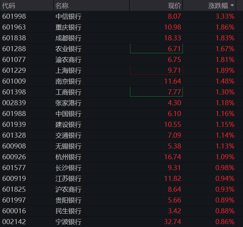Select price 8.64 of 沪农商行
The width and height of the screenshot is (243, 227).
(174, 189)
